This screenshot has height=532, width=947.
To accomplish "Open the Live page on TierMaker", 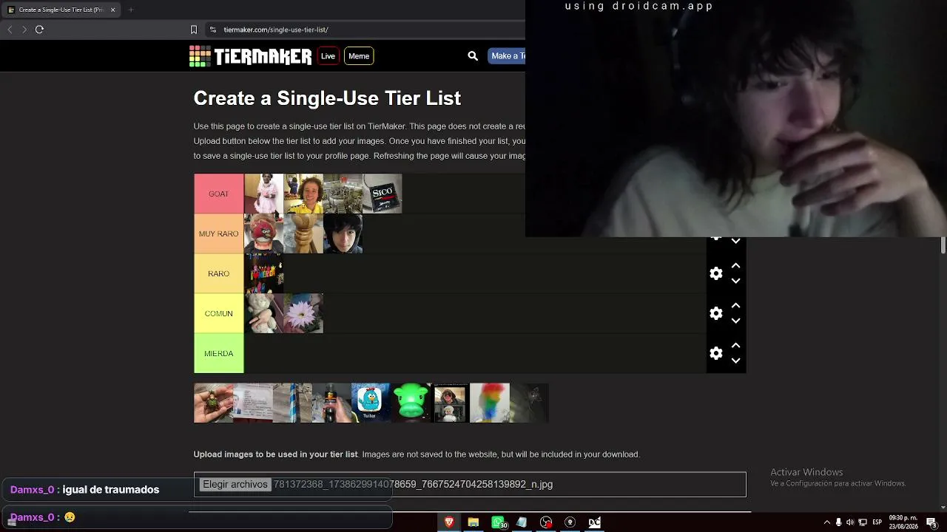I will [x=328, y=56].
